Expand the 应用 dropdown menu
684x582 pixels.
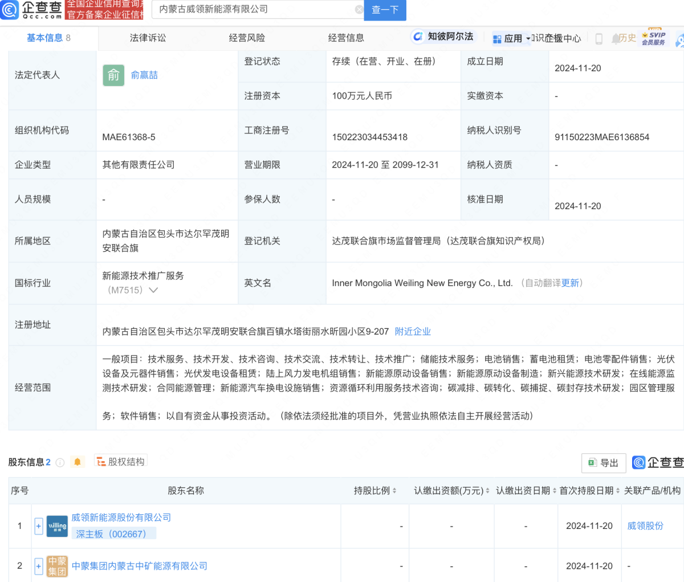coord(511,38)
